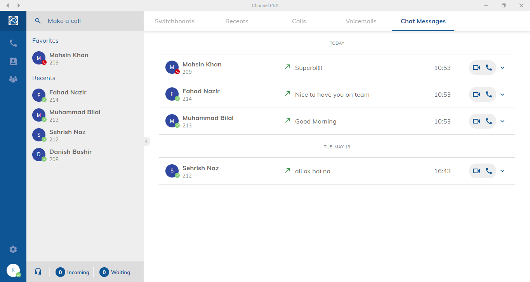Start voice call with Muhammad Bilal
This screenshot has width=530, height=282.
pos(489,121)
